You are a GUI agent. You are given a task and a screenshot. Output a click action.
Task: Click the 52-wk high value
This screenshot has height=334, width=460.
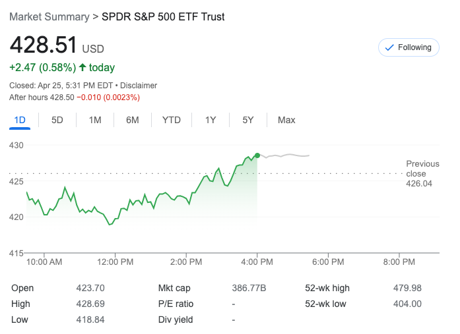(407, 288)
